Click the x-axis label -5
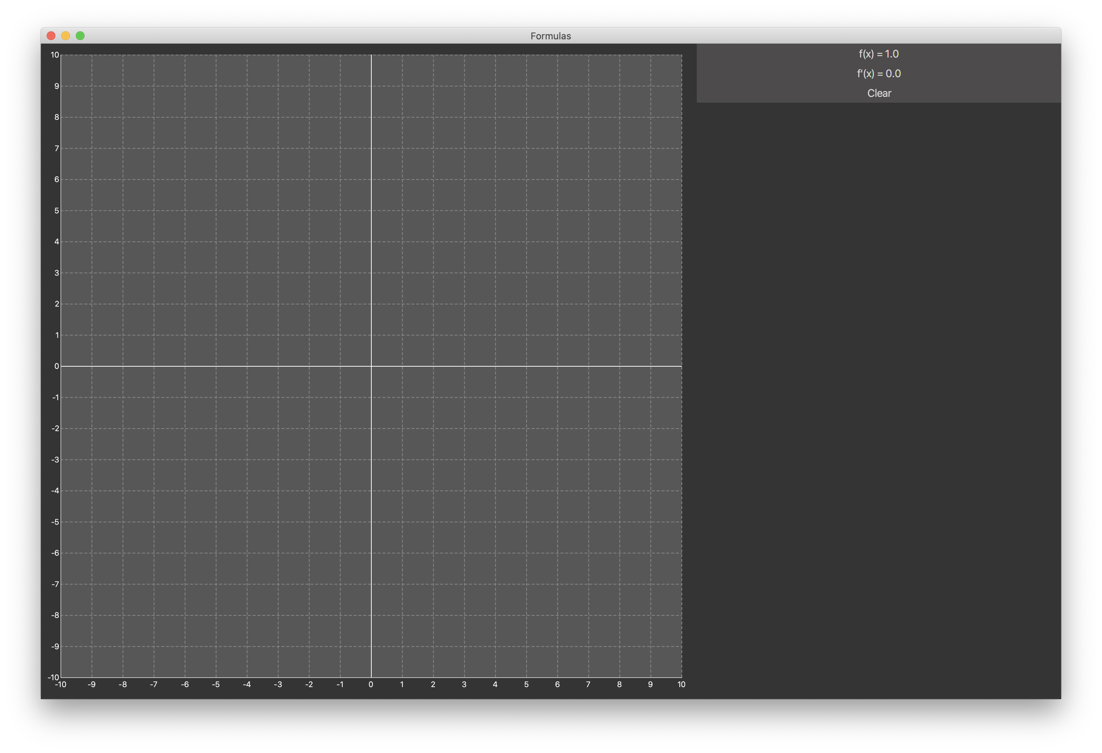 [216, 684]
